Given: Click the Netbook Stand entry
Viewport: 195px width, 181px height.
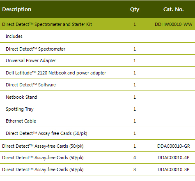Looking at the screenshot, I should point(21,97).
